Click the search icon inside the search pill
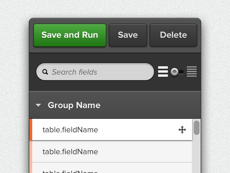Image resolution: width=230 pixels, height=173 pixels. pos(45,72)
